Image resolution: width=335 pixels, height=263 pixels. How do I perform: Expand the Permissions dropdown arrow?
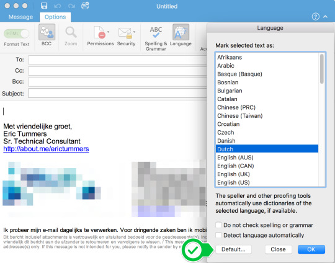109,32
